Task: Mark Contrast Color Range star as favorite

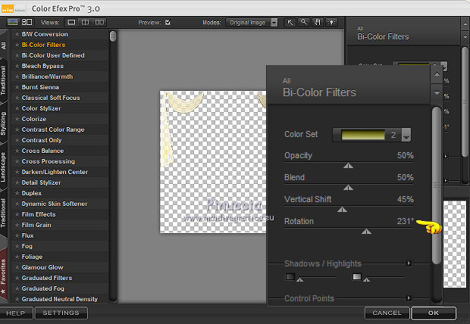Action: tap(17, 129)
